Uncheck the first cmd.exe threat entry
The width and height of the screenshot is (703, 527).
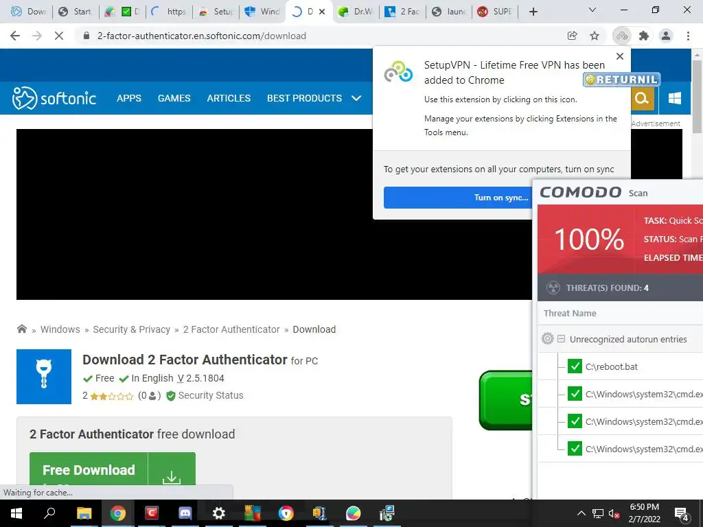[x=575, y=394]
